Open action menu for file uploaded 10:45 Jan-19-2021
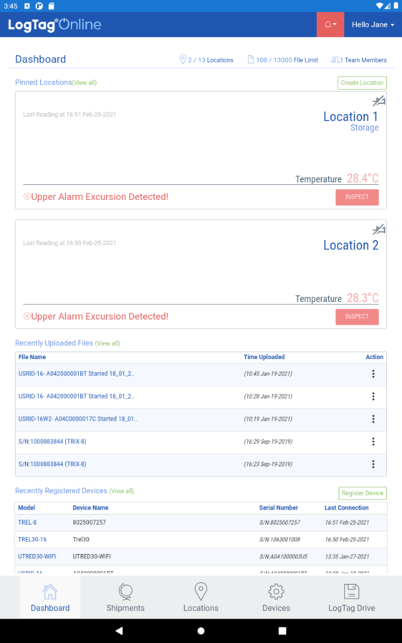This screenshot has width=402, height=643. point(373,374)
